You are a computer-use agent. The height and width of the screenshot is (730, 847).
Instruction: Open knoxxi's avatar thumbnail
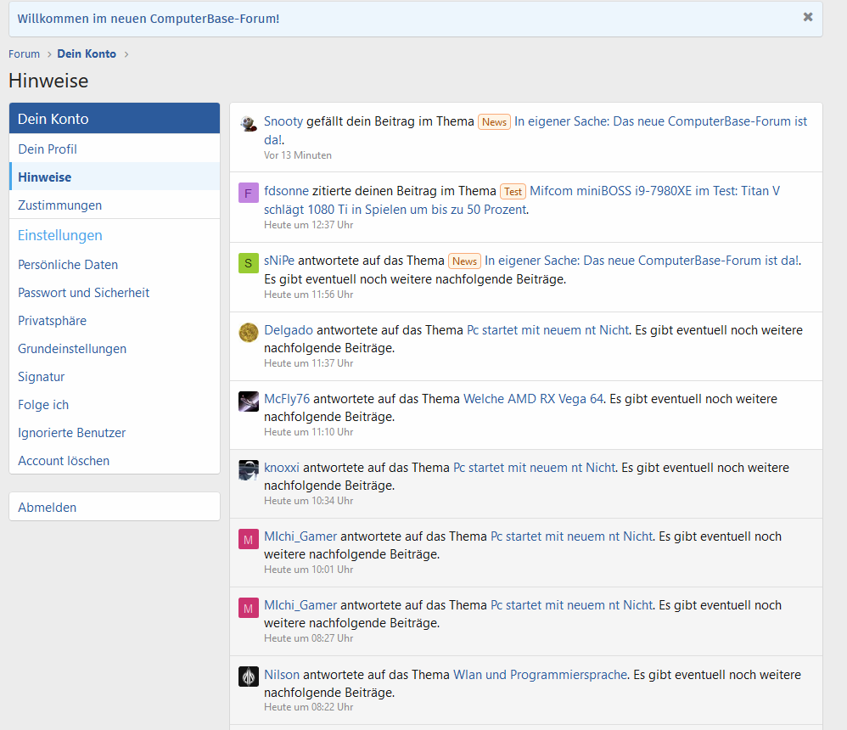[249, 470]
